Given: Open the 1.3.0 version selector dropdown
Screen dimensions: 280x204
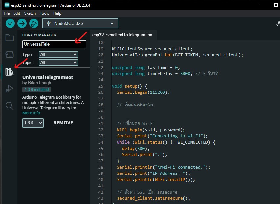Looking at the screenshot, I should pyautogui.click(x=33, y=123).
